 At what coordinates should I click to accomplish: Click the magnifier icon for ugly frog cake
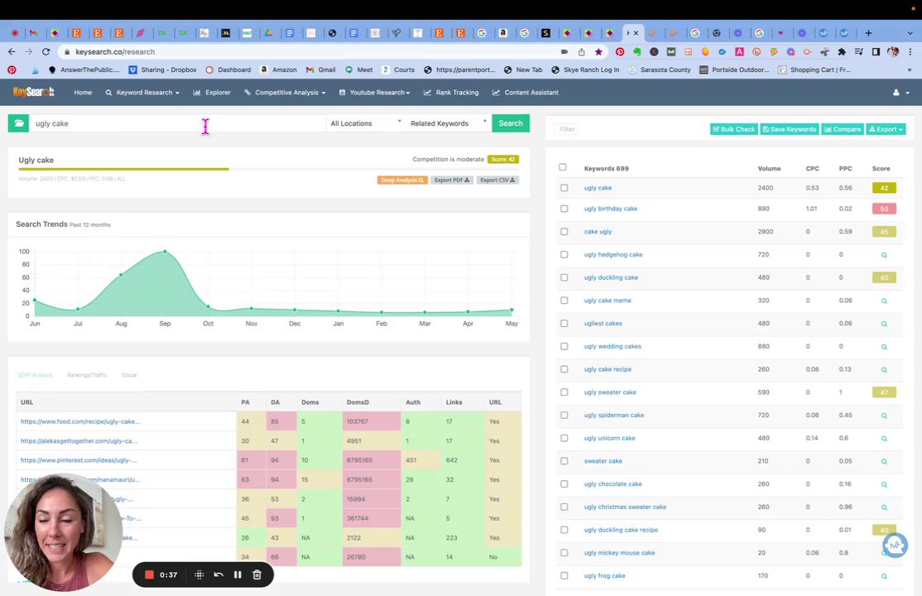(884, 576)
